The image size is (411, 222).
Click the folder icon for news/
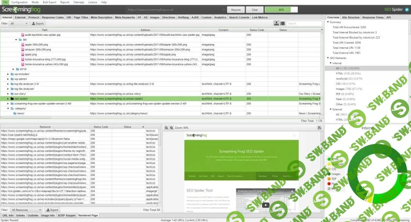[15, 114]
